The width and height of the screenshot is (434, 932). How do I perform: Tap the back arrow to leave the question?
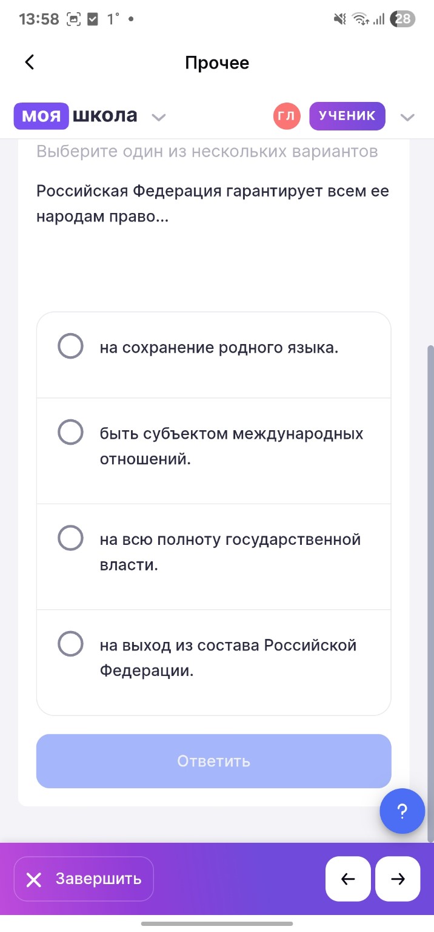point(28,62)
